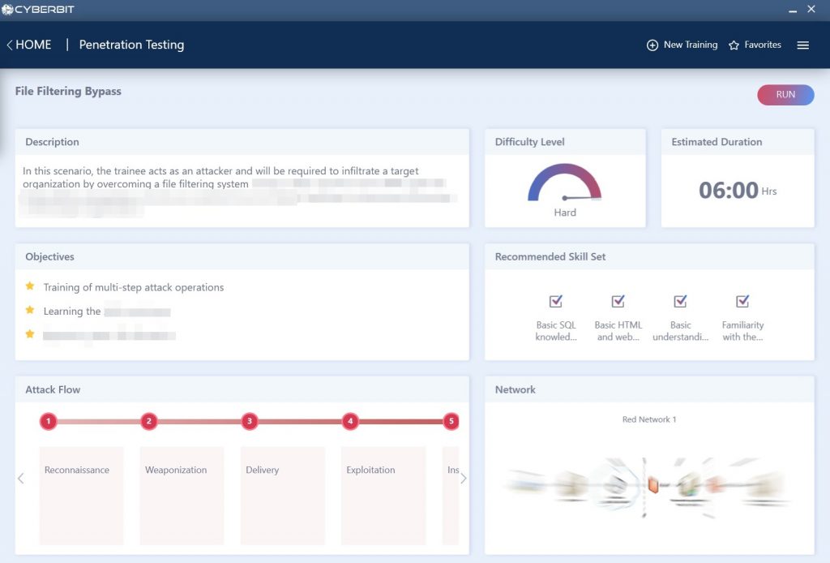Click the Favorites star icon
This screenshot has height=563, width=830.
(x=734, y=45)
